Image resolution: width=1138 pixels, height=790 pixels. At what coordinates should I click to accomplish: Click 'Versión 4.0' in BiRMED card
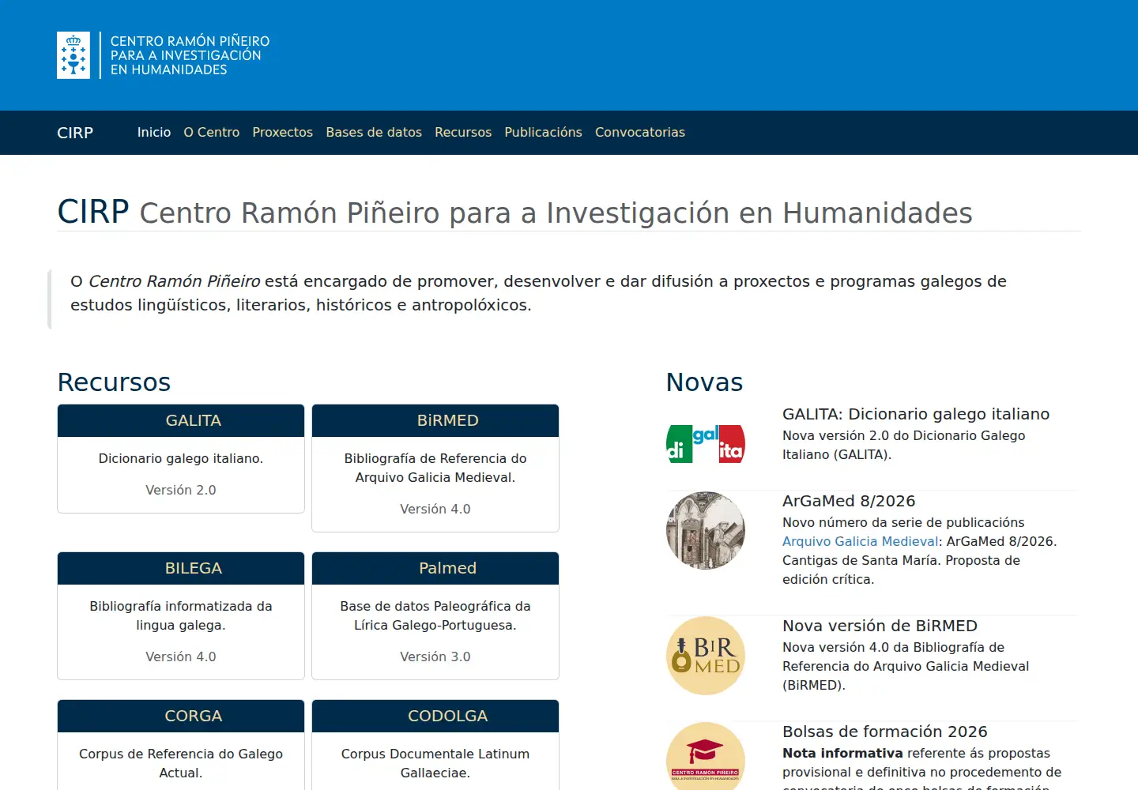(x=435, y=509)
